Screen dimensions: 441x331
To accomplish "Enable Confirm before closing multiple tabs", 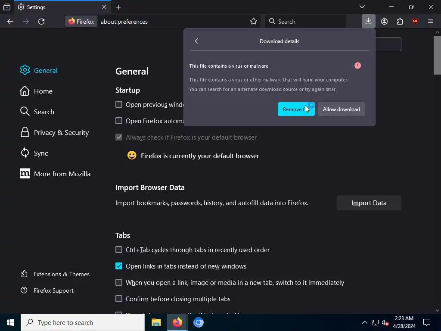I will pos(119,299).
